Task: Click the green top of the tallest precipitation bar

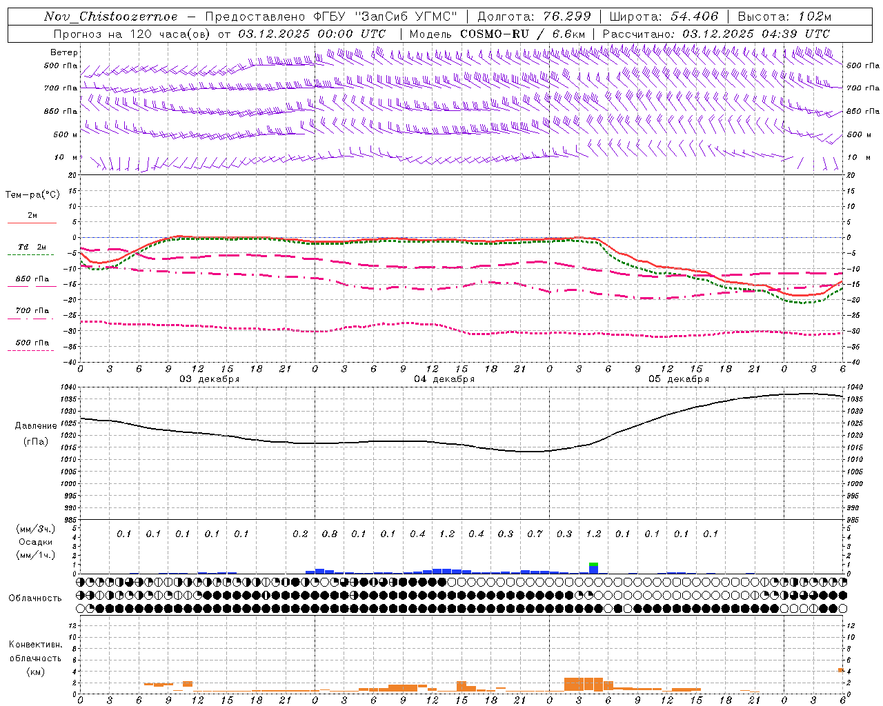Action: 594,565
